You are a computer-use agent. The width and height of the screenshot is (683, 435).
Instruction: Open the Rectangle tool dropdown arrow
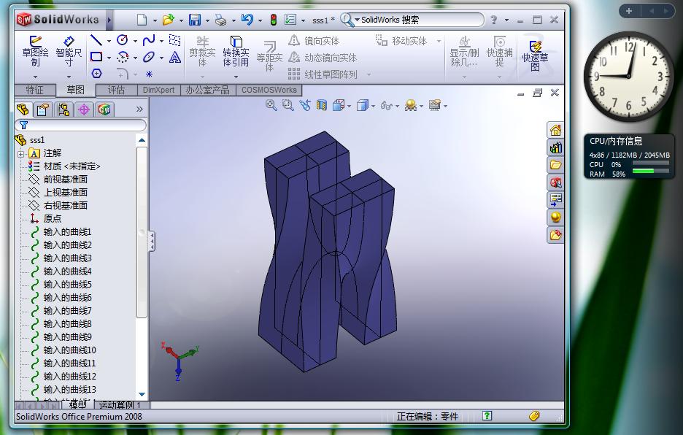[109, 58]
